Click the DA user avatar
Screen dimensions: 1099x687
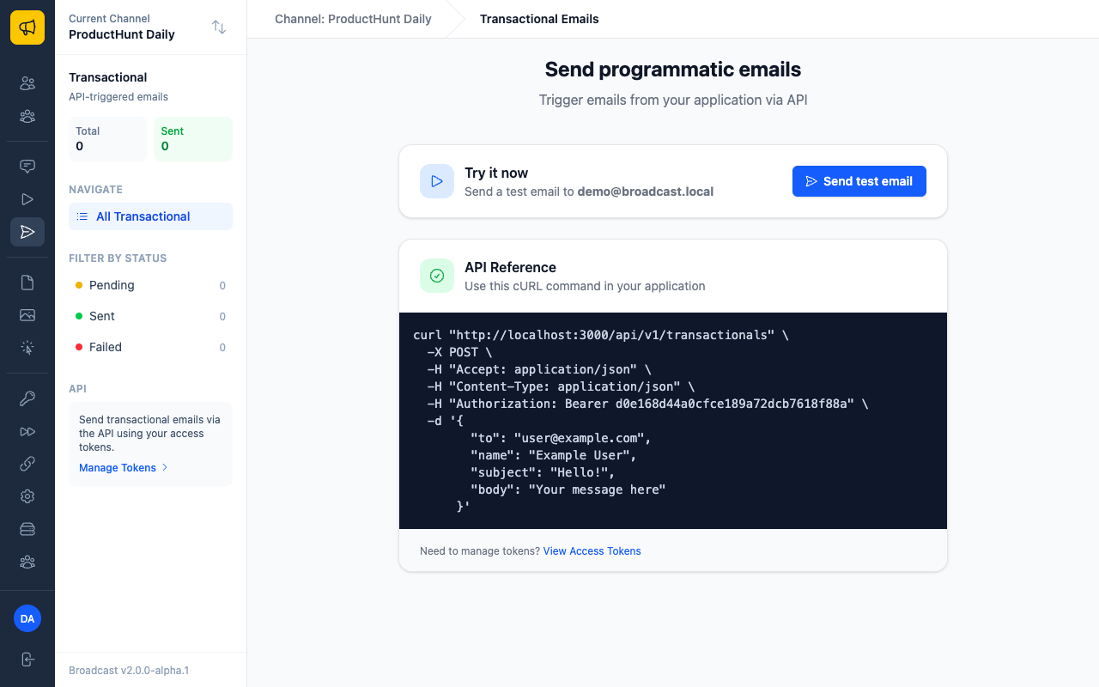coord(27,618)
